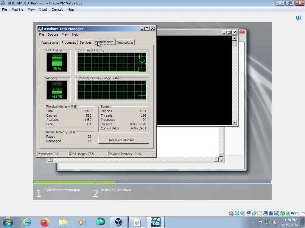Open the Windows Start orb
The height and width of the screenshot is (228, 305).
[x=8, y=222]
